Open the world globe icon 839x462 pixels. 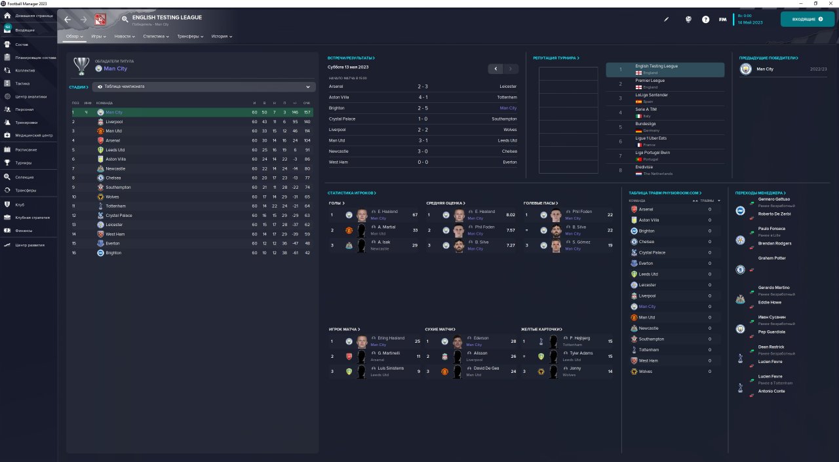pyautogui.click(x=688, y=19)
